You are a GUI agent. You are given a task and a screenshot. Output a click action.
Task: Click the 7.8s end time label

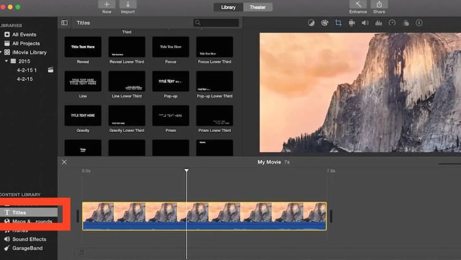pyautogui.click(x=331, y=171)
